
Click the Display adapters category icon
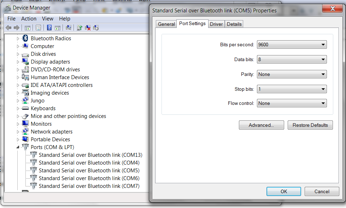coord(25,61)
